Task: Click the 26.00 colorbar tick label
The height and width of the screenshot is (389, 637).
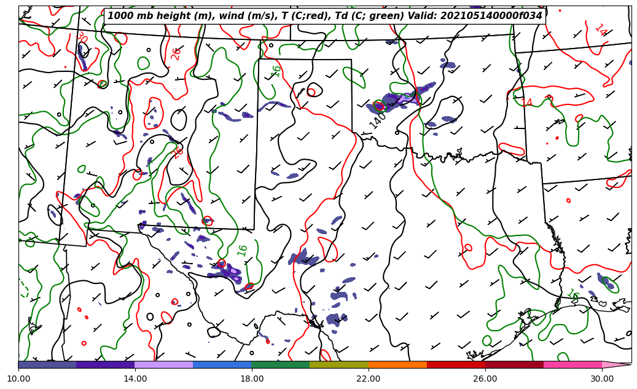Action: (485, 379)
